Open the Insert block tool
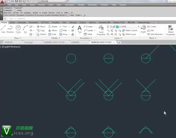 point(143,29)
